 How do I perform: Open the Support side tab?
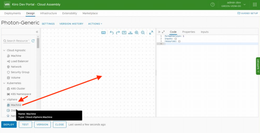click(258, 66)
